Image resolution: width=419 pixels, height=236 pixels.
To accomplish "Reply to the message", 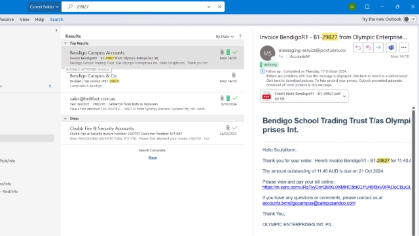I will click(358, 48).
